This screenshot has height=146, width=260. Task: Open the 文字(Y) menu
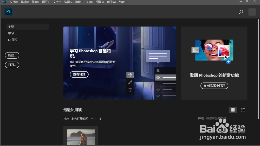point(57,2)
